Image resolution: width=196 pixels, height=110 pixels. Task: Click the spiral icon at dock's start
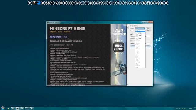30,3
